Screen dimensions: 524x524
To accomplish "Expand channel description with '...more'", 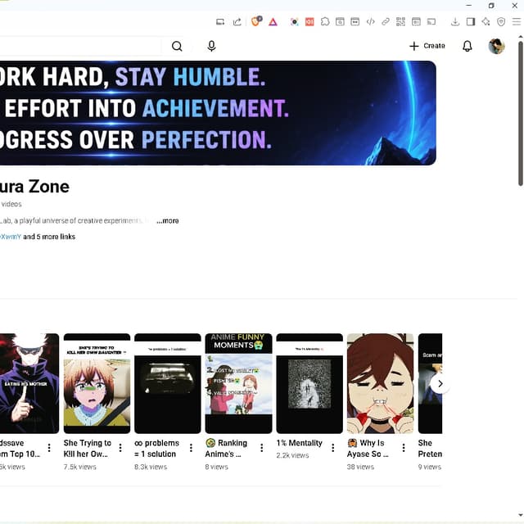I will pos(167,221).
